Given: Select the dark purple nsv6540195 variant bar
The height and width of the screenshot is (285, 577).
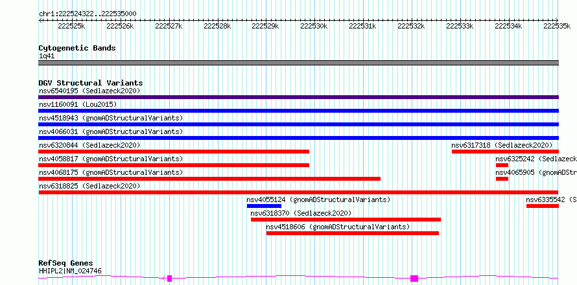Looking at the screenshot, I should pyautogui.click(x=298, y=97).
